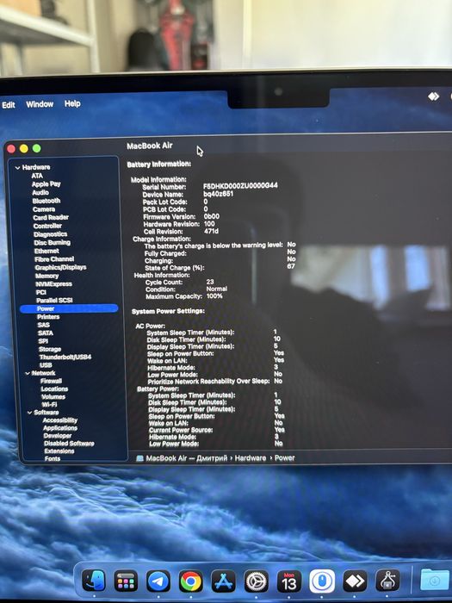Open the Edit menu
The image size is (452, 603).
tap(9, 105)
